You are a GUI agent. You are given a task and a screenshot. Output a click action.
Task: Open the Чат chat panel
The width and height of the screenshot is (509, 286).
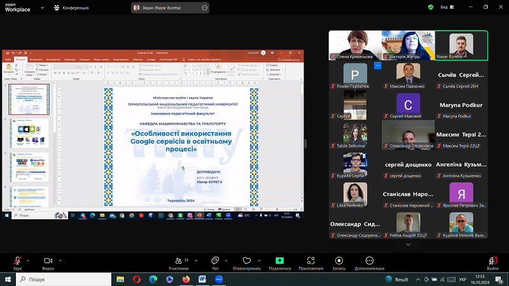pos(215,263)
